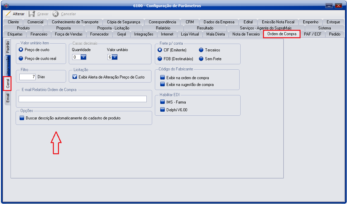Uncheck Exibir Alerta de Alteração Preço de Custo
This screenshot has height=204, width=347.
coord(75,77)
